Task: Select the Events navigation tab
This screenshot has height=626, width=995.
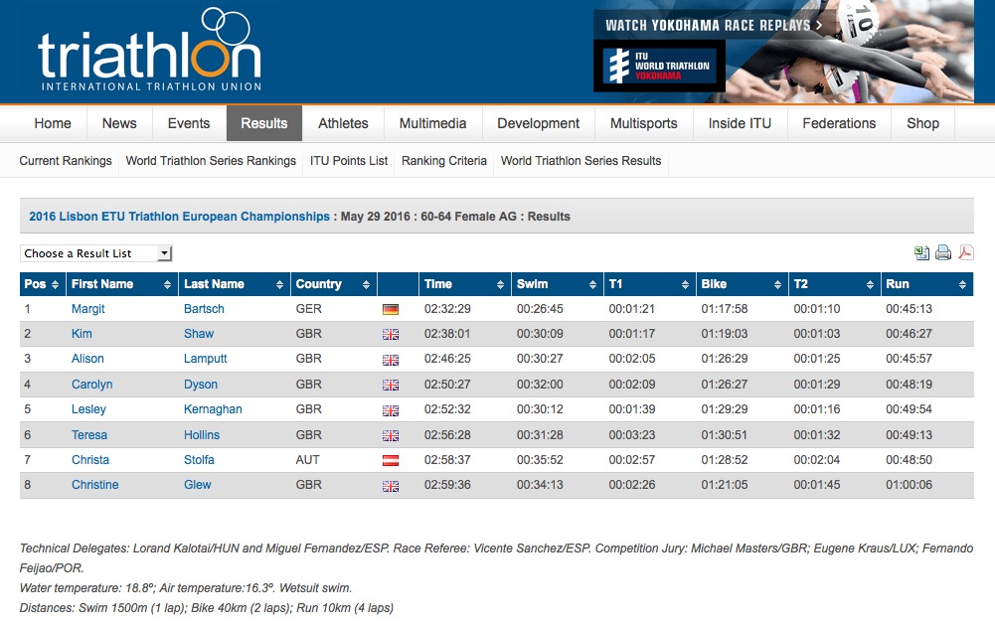Action: pos(188,123)
